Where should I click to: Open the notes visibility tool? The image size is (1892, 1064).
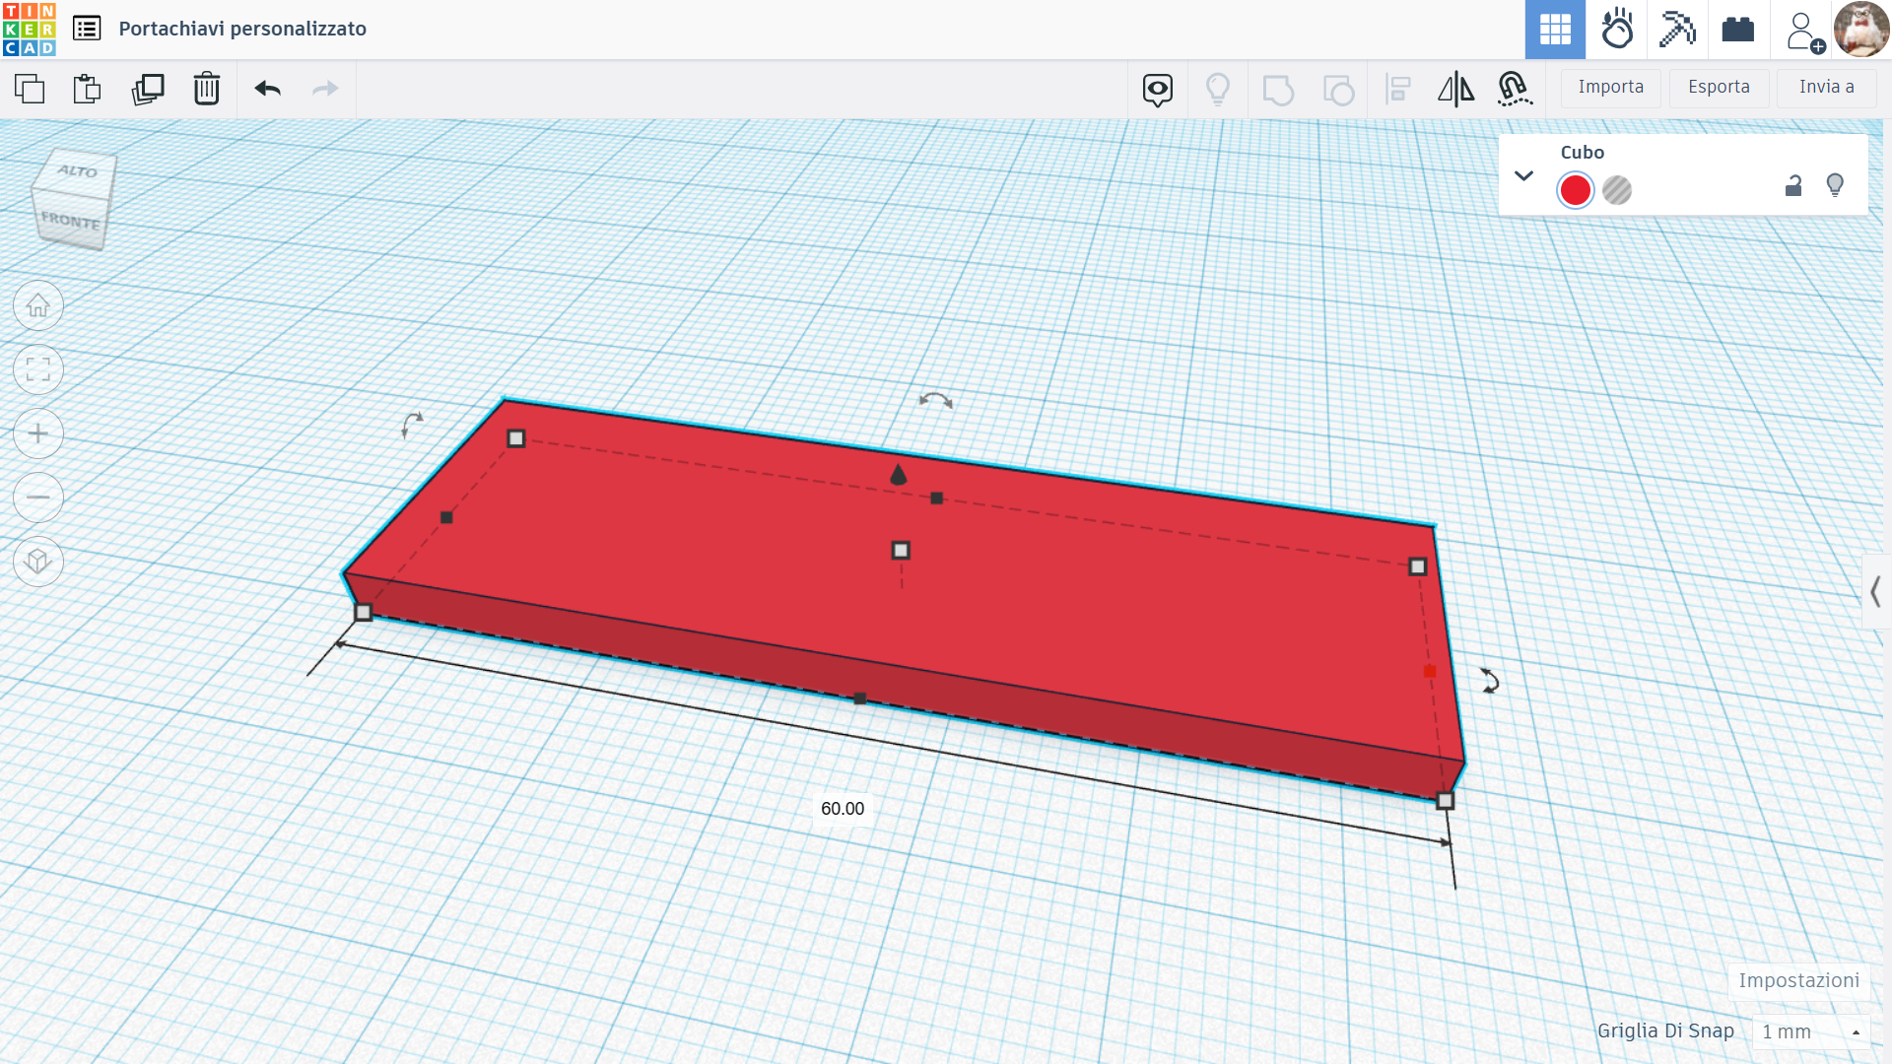point(1158,90)
